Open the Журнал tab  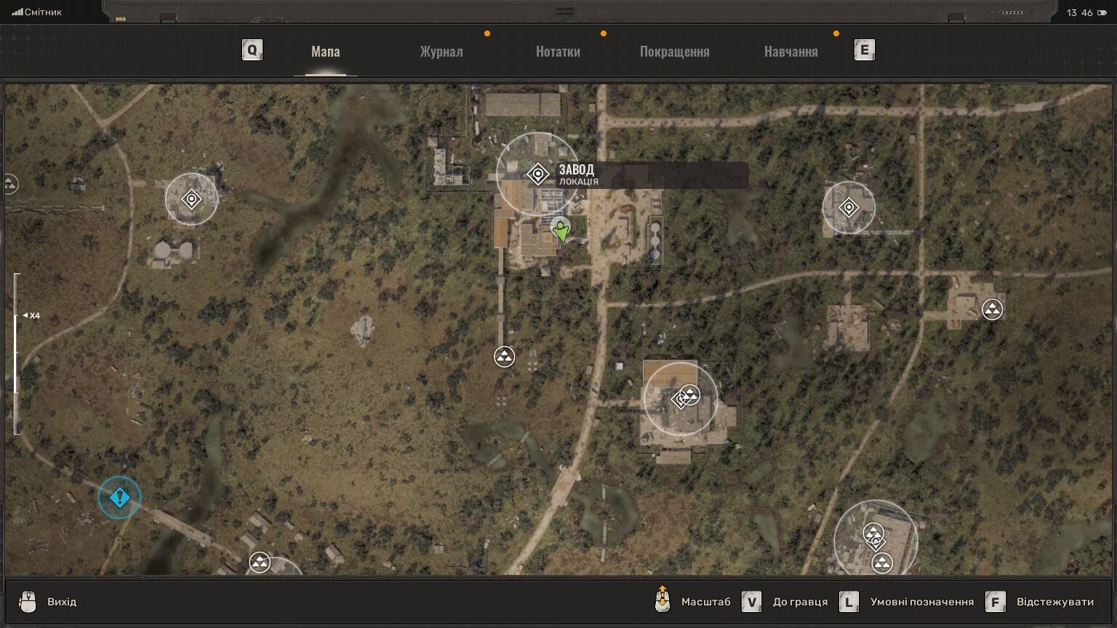click(441, 52)
